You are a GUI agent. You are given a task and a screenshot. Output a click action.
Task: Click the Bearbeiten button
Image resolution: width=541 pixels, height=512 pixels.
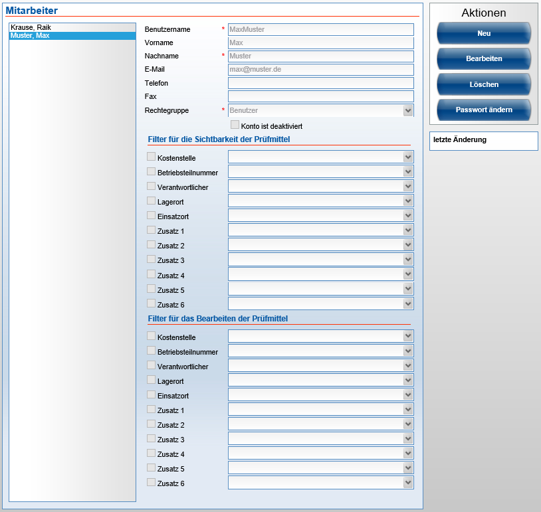(484, 58)
